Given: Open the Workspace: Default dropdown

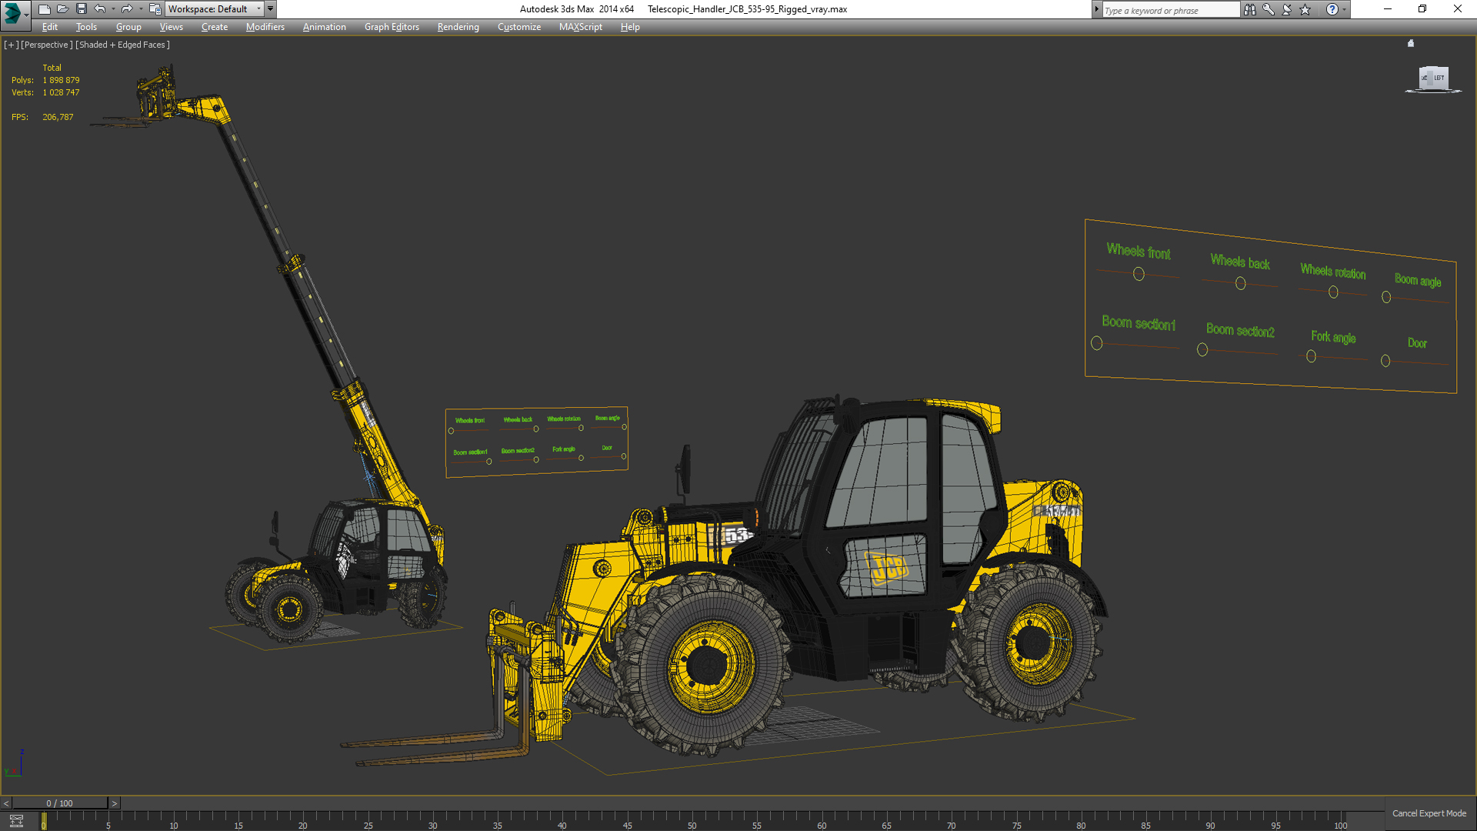Looking at the screenshot, I should 214,9.
